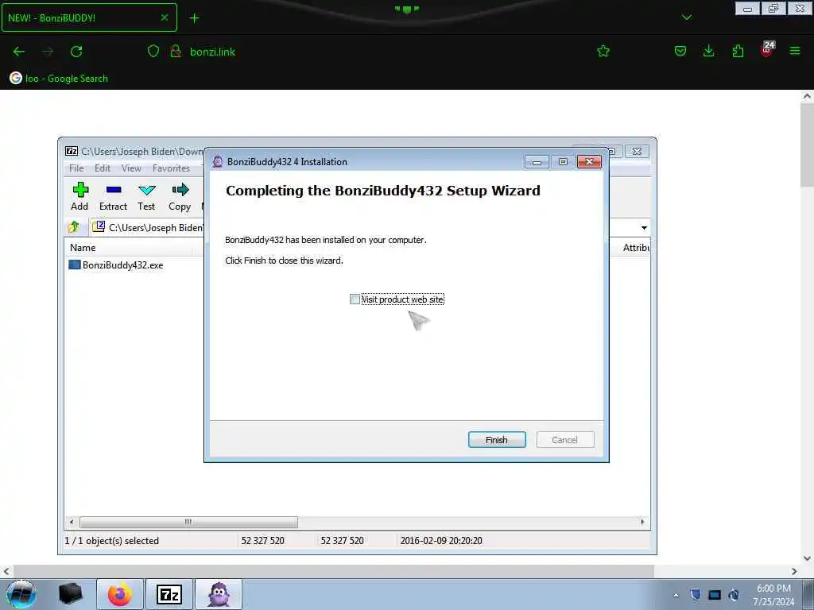814x610 pixels.
Task: Click the page vertical scrollbar thumb
Action: pos(807,145)
